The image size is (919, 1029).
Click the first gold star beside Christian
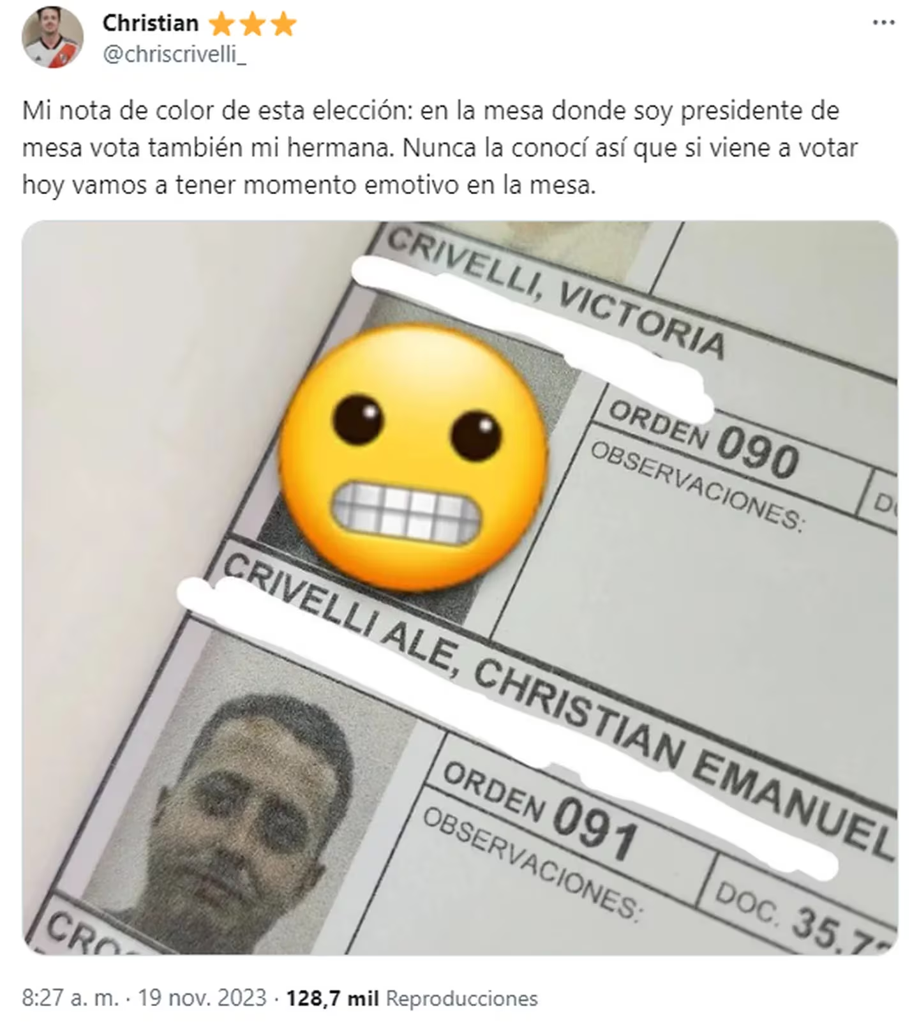click(221, 24)
